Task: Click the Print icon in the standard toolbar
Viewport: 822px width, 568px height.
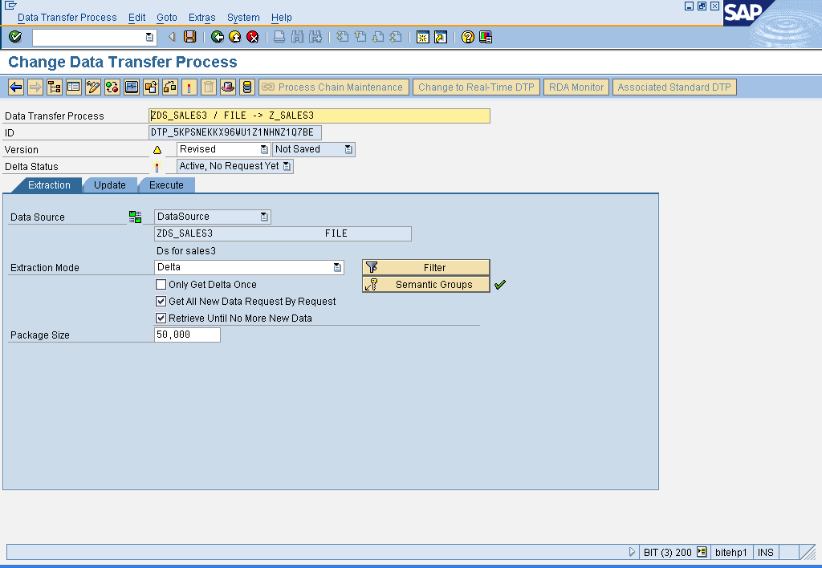Action: pyautogui.click(x=279, y=37)
